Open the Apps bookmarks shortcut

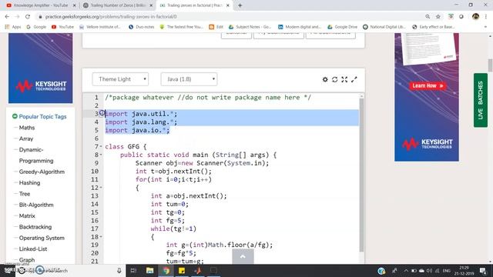(13, 27)
